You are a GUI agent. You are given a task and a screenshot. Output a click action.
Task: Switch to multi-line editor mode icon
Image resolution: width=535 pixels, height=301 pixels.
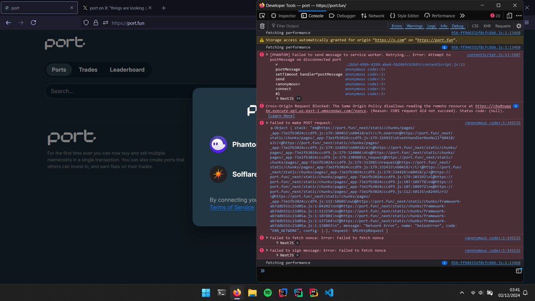(519, 271)
